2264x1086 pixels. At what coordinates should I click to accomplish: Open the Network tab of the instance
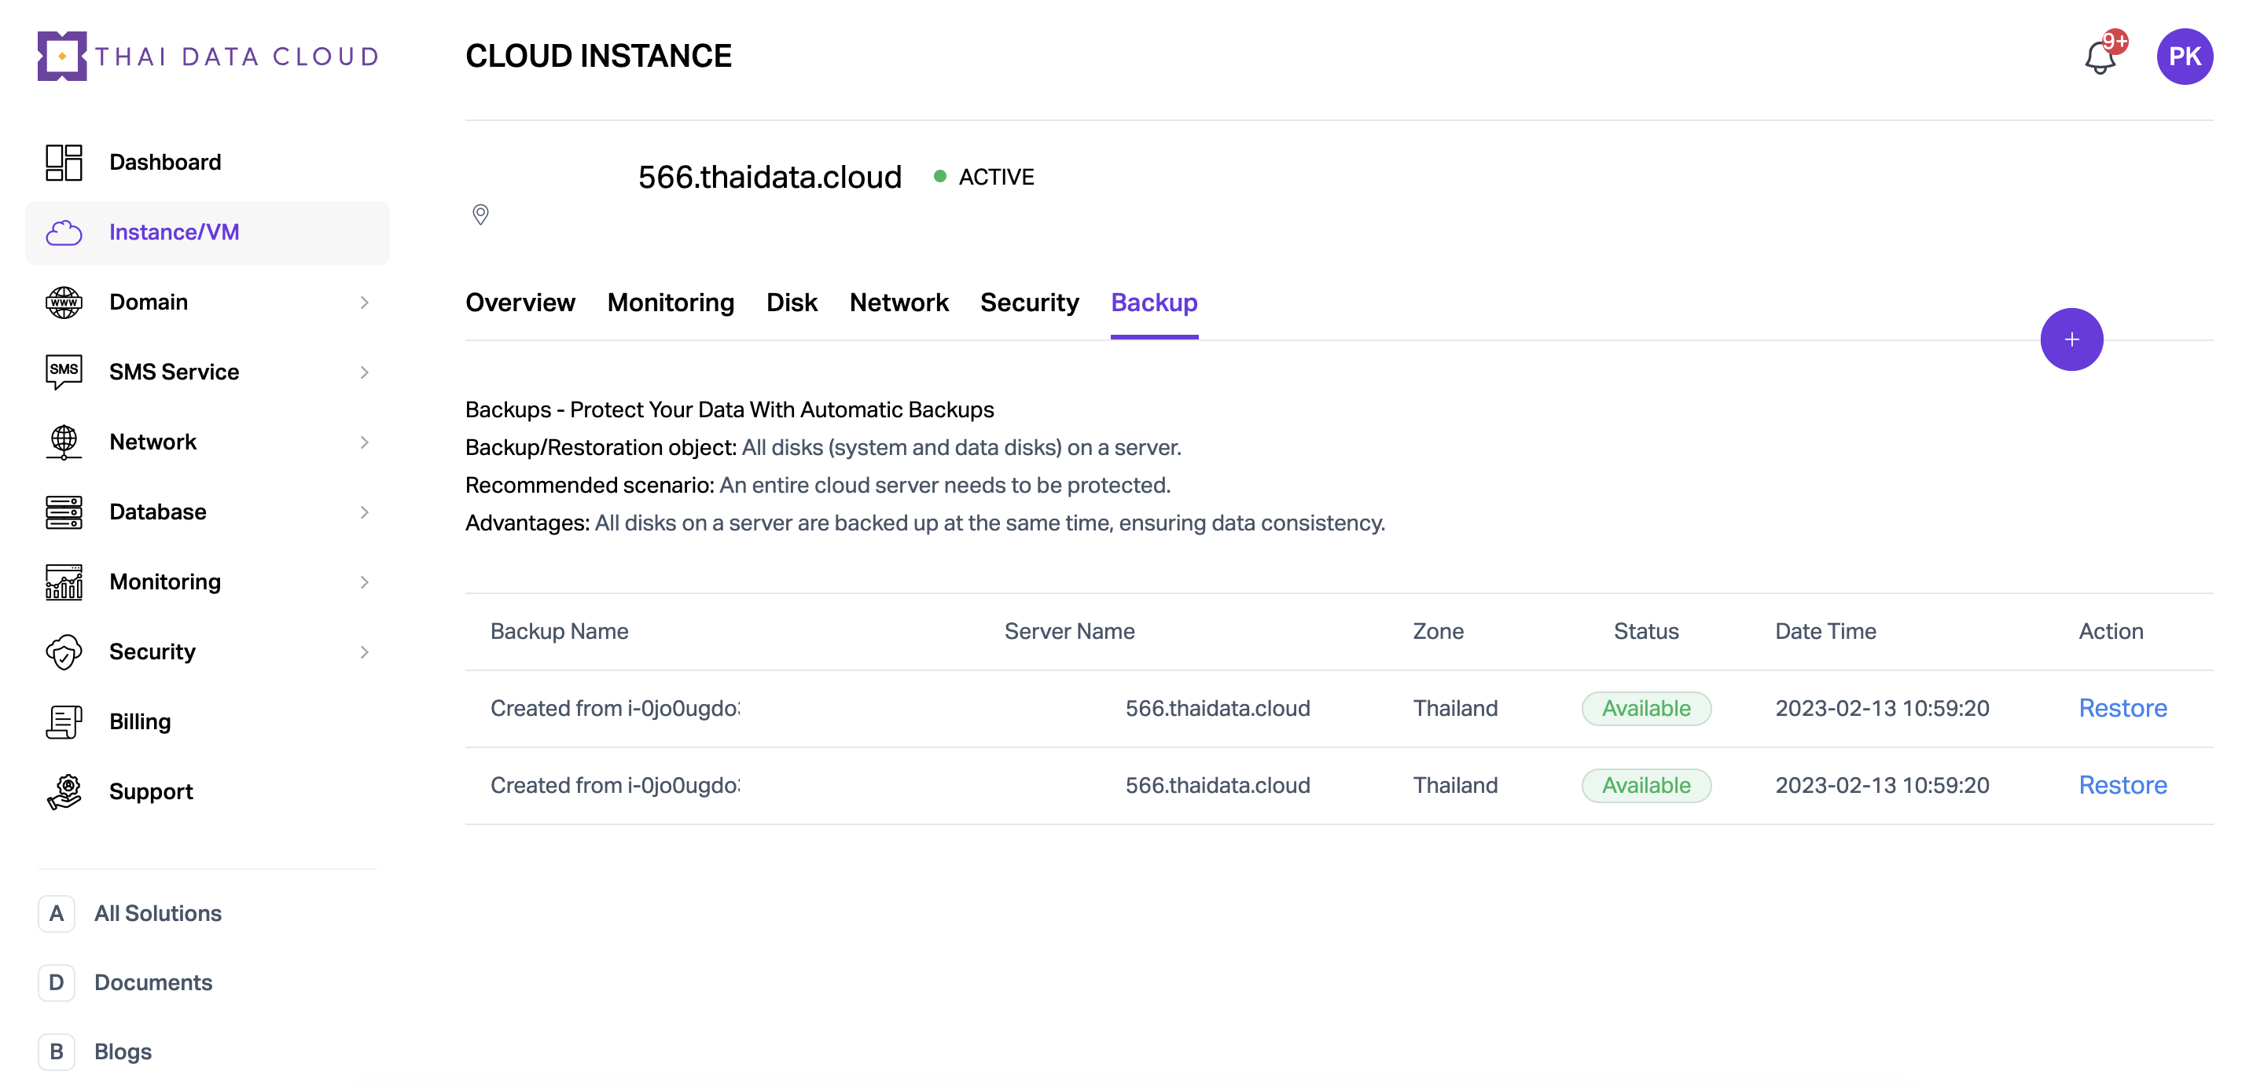[899, 303]
